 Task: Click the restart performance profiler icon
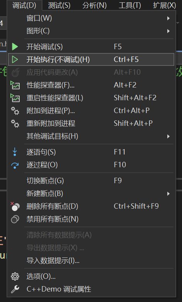pyautogui.click(x=15, y=98)
